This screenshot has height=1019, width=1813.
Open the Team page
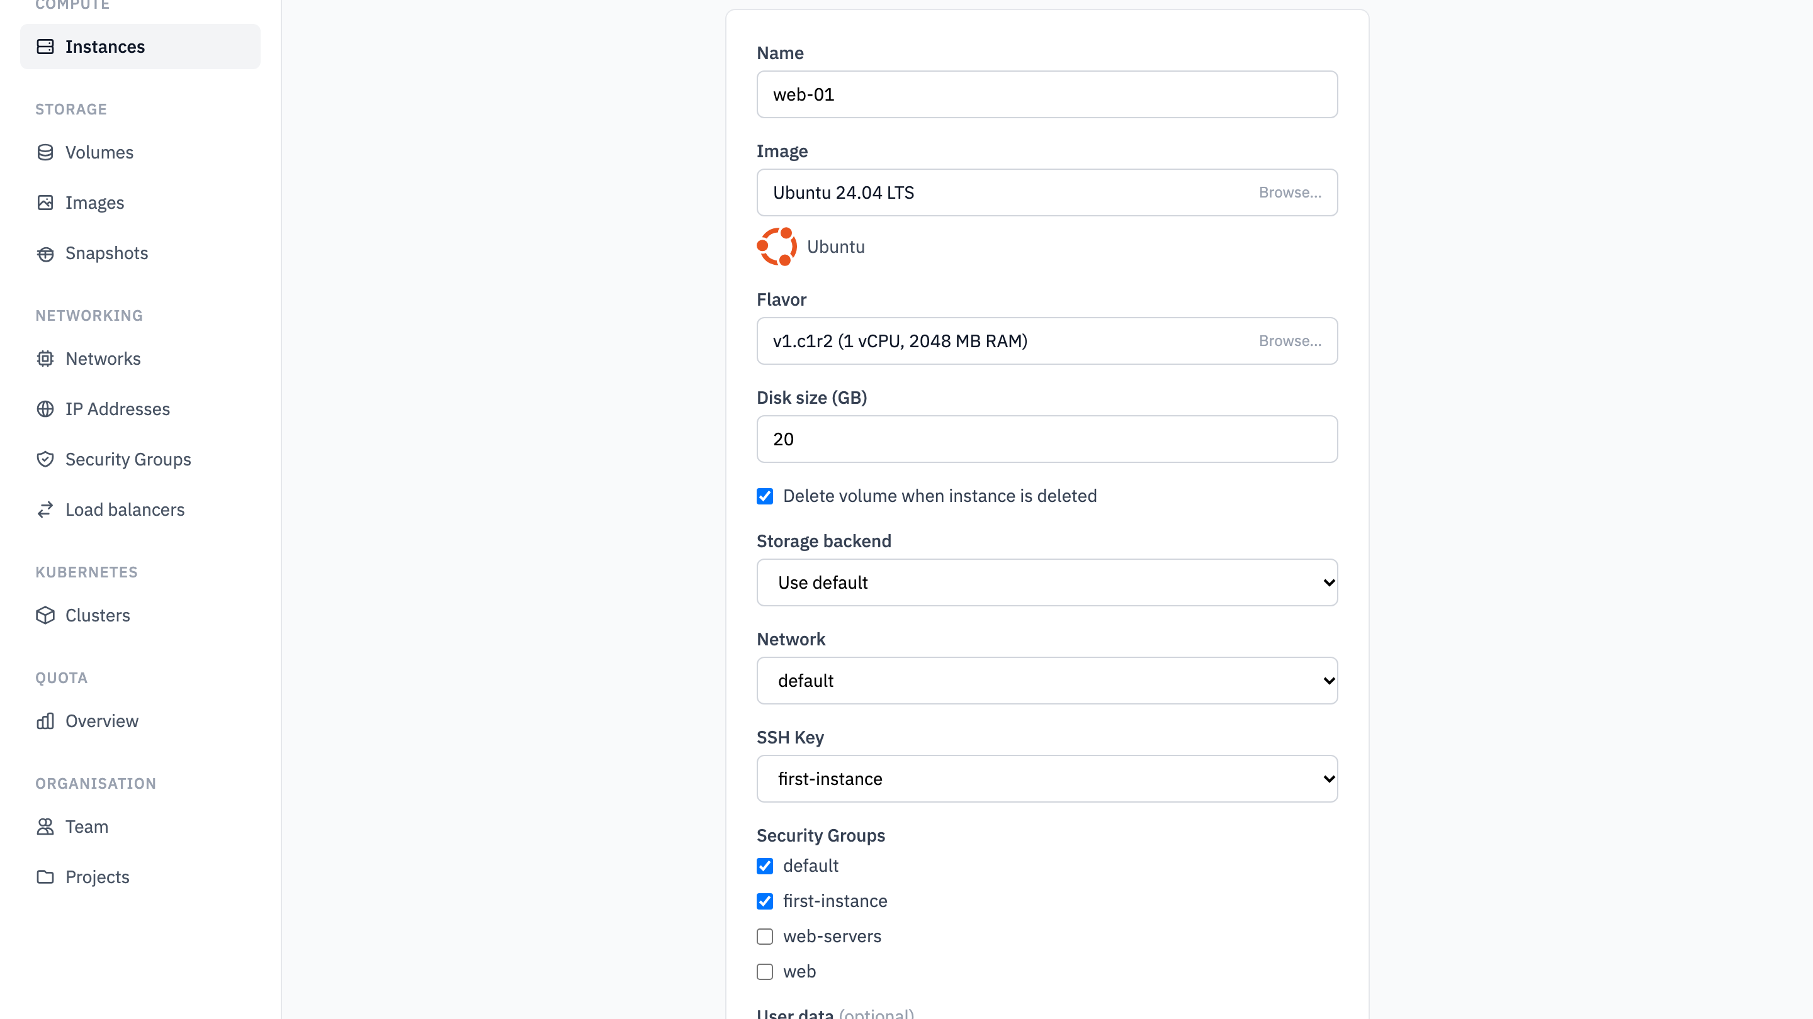pos(140,827)
